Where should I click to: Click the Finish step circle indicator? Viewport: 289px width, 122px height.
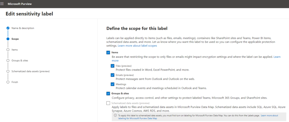[x=8, y=82]
